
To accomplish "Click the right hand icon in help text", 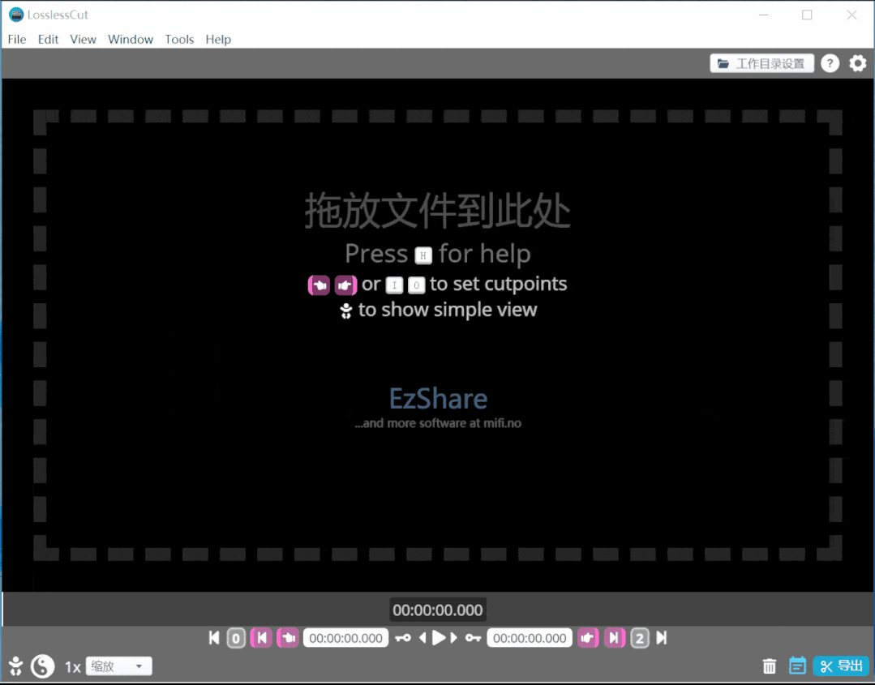I will (x=345, y=285).
